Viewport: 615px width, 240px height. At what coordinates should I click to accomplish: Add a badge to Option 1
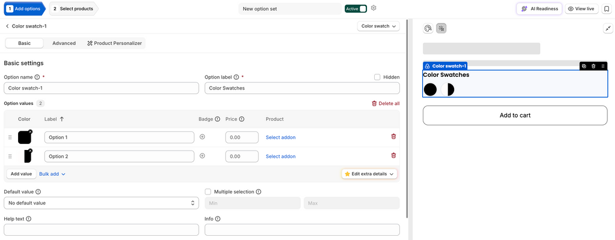point(202,137)
